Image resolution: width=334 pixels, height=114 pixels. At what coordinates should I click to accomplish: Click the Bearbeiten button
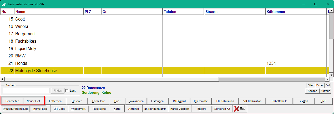tap(12, 101)
